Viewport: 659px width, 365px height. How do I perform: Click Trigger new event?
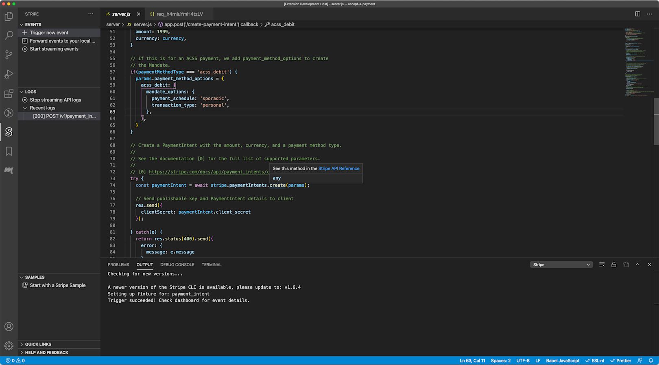tap(49, 33)
